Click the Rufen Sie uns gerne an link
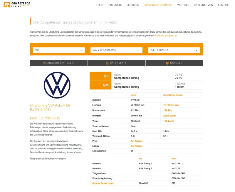The height and width of the screenshot is (192, 235). 166,36
